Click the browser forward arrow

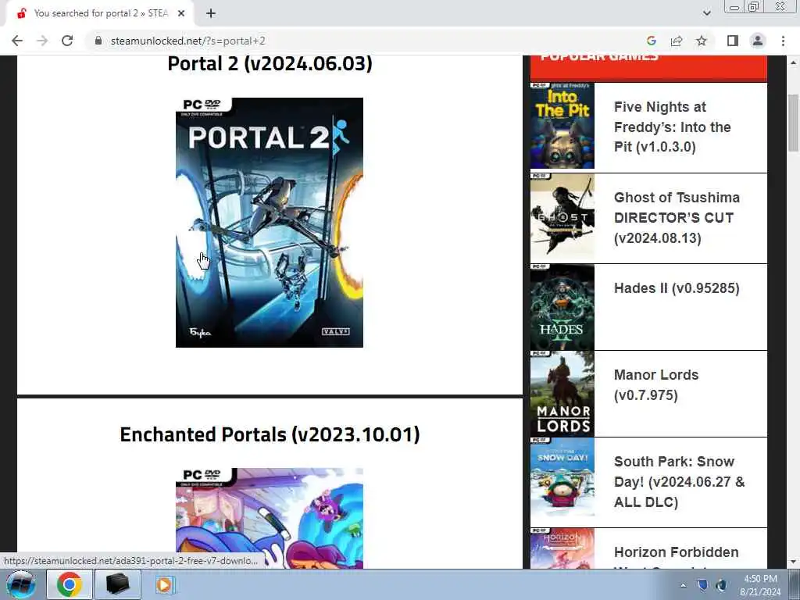pos(42,41)
